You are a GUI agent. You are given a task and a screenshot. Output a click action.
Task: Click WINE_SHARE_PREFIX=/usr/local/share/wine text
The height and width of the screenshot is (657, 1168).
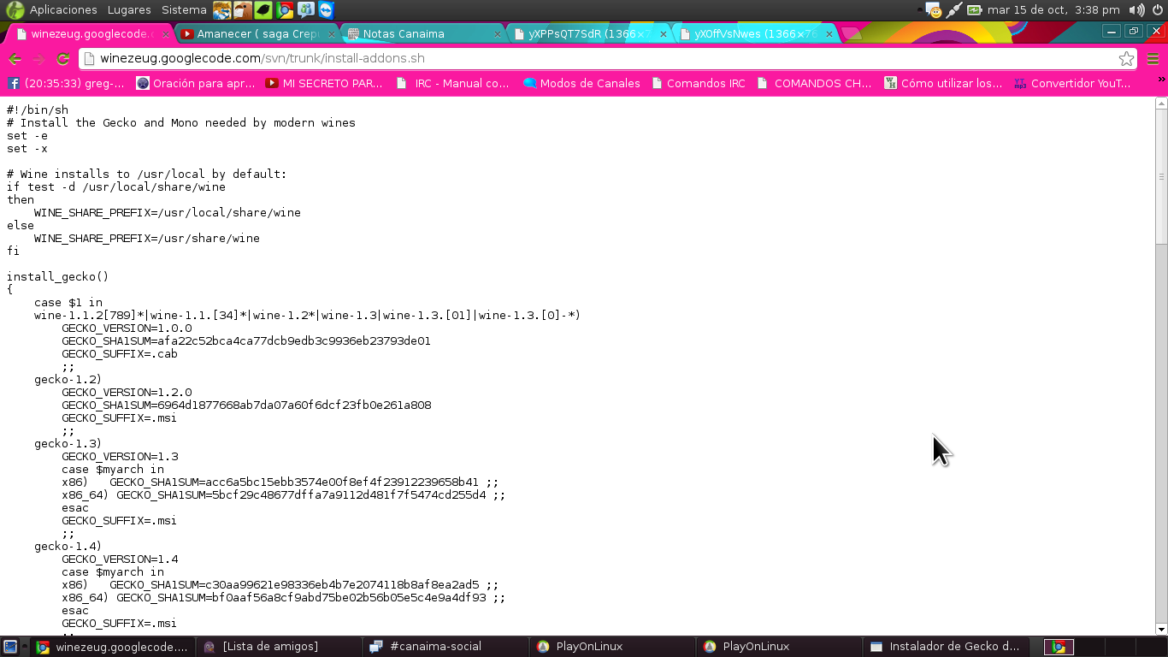[168, 213]
